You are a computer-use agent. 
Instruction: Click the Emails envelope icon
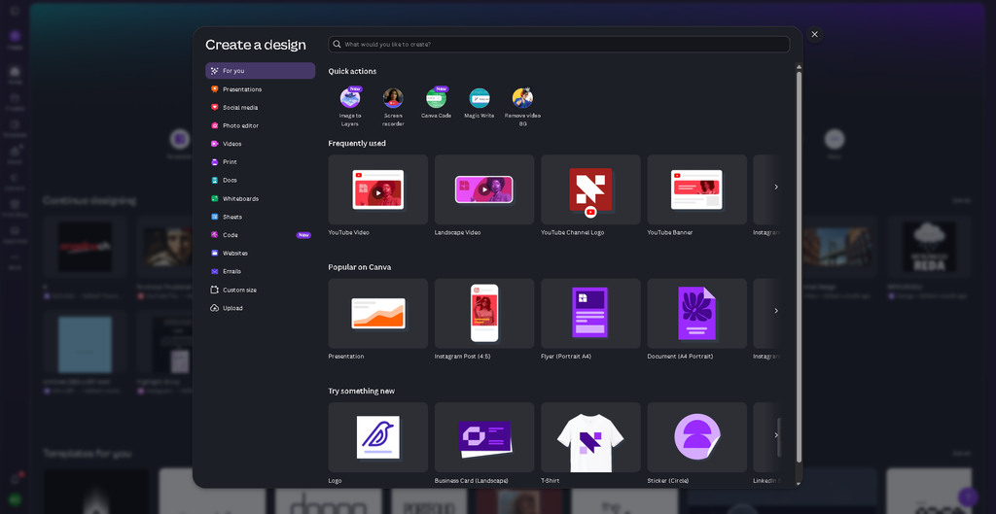tap(215, 271)
